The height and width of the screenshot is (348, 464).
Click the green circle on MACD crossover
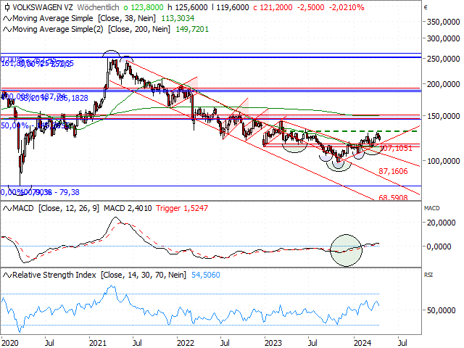(x=346, y=251)
